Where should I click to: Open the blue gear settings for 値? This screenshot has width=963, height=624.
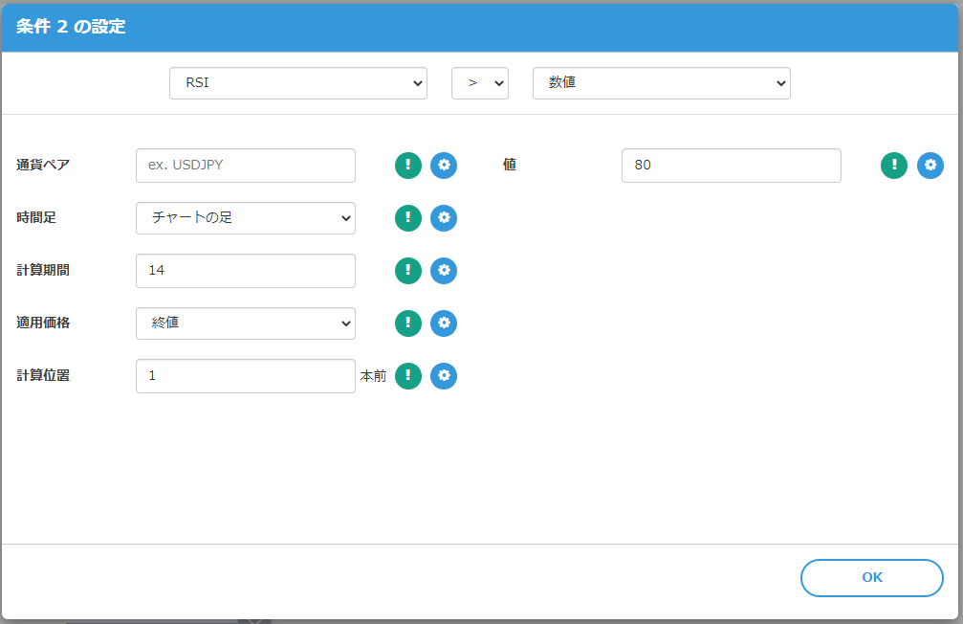(930, 166)
